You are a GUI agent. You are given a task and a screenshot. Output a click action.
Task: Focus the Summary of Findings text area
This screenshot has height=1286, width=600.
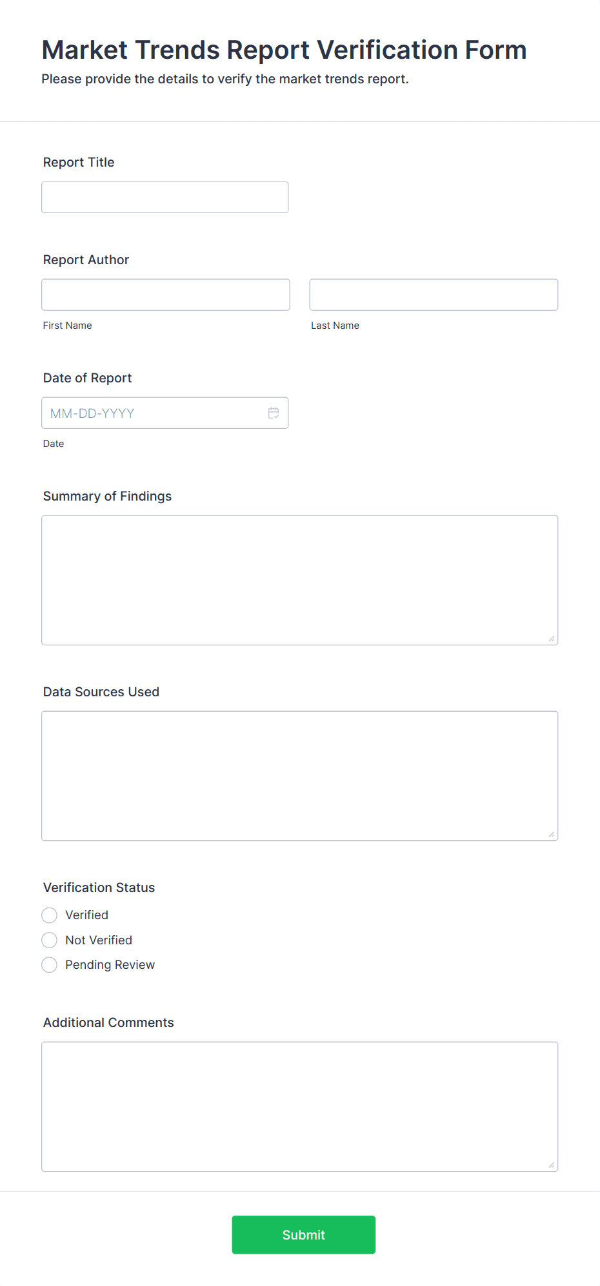[300, 580]
